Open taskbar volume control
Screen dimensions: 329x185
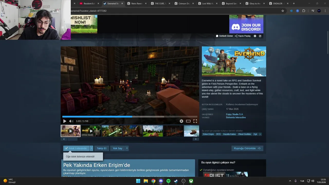pos(313,181)
